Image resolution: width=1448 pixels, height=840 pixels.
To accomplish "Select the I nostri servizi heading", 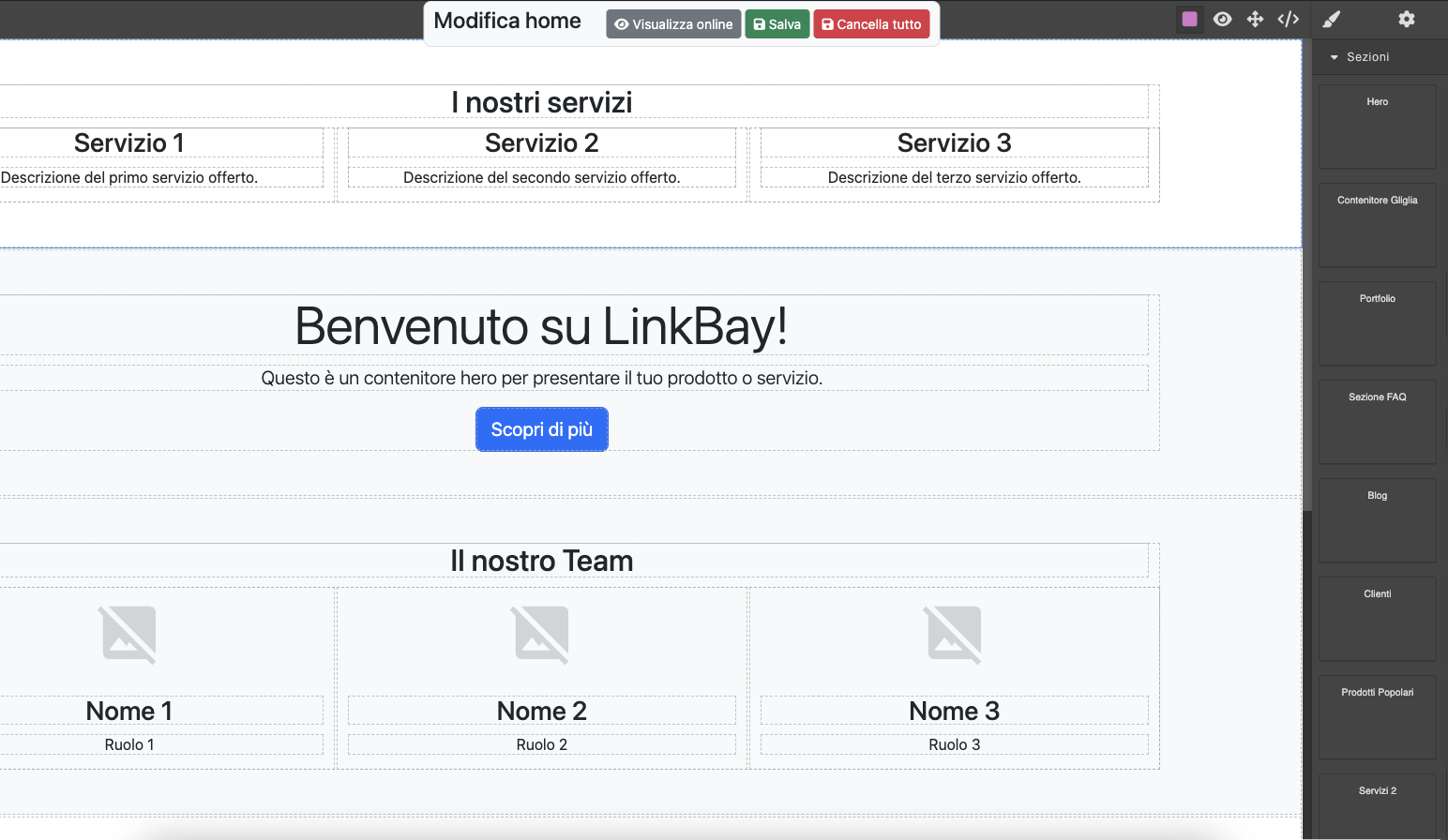I will click(x=542, y=102).
